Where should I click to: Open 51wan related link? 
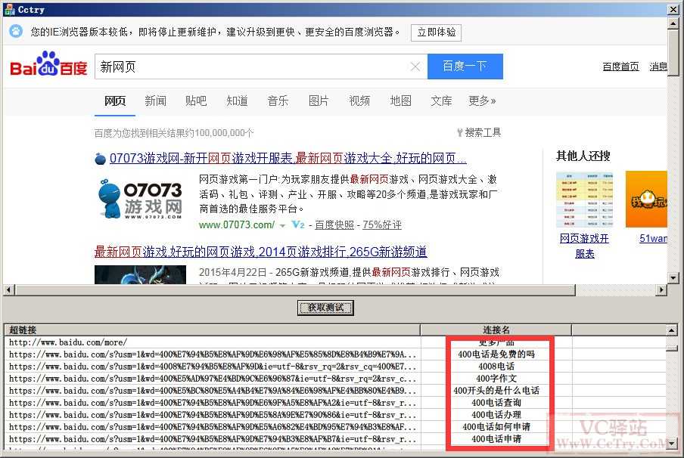pos(653,238)
